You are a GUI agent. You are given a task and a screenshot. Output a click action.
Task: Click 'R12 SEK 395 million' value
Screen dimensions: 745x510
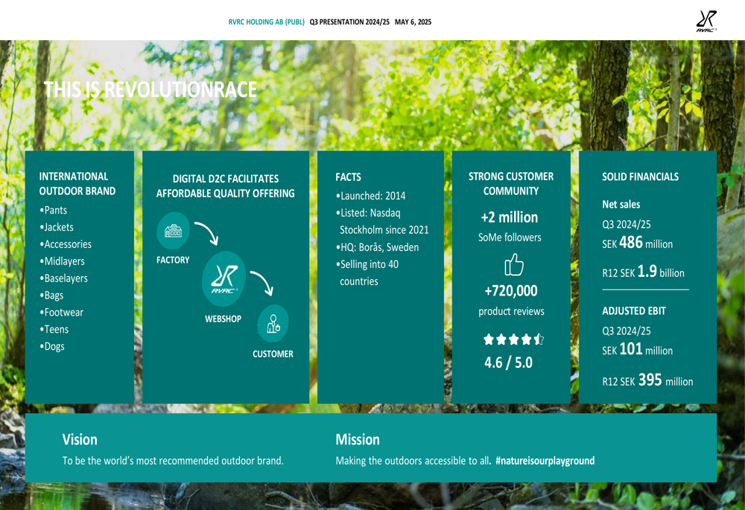(x=647, y=380)
